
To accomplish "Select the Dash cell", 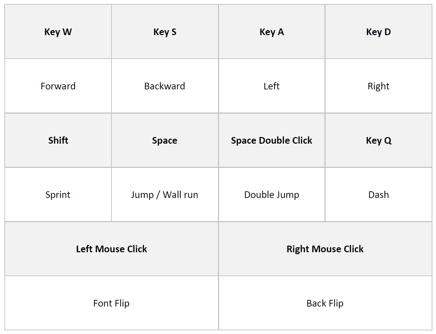I will [x=378, y=195].
